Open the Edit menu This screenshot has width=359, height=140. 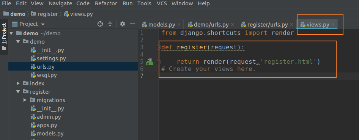pyautogui.click(x=21, y=3)
